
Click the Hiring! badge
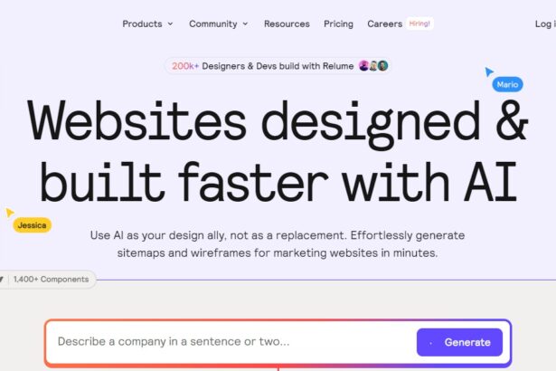pyautogui.click(x=419, y=24)
